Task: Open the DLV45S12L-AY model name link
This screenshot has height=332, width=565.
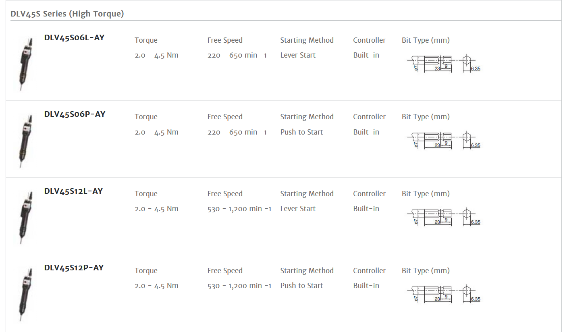Action: [73, 191]
